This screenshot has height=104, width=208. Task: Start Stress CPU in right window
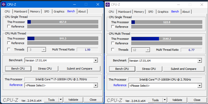(149, 69)
